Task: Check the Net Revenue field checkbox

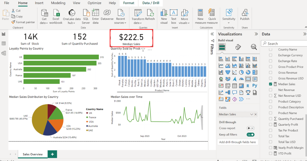Action: (270, 90)
